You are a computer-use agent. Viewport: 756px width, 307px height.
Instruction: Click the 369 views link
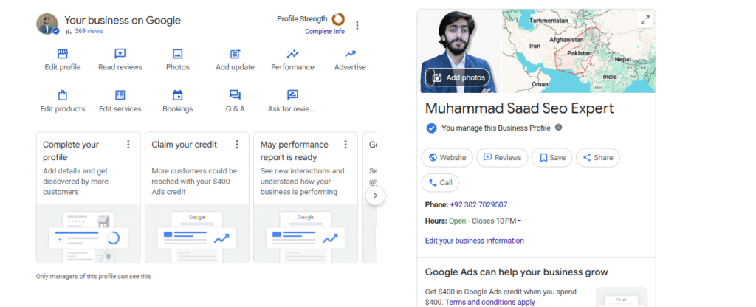pyautogui.click(x=89, y=31)
